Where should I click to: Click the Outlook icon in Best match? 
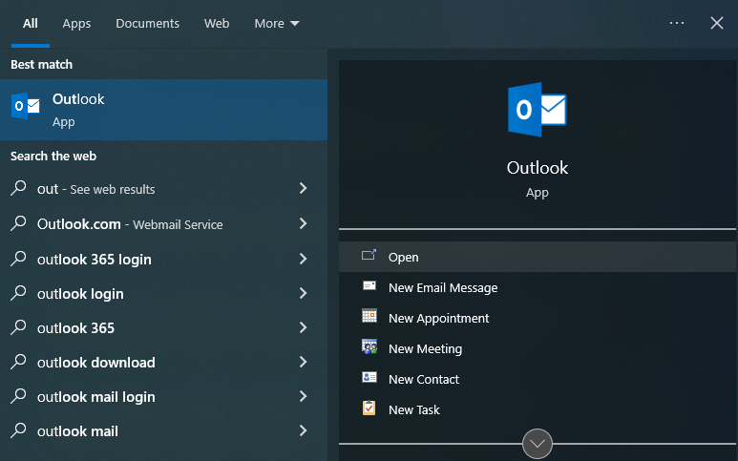26,106
